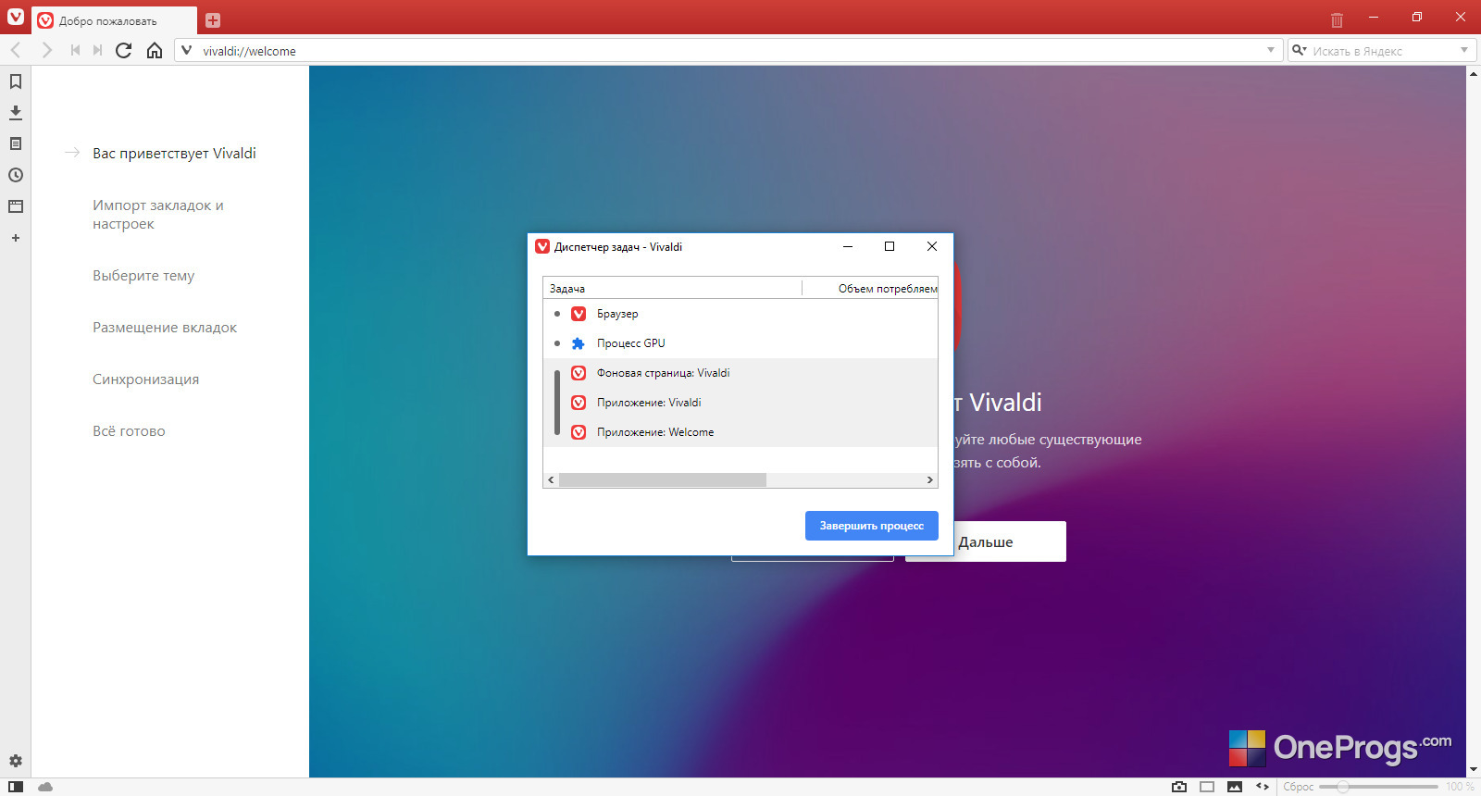
Task: Select the Браузер task row
Action: (x=740, y=314)
